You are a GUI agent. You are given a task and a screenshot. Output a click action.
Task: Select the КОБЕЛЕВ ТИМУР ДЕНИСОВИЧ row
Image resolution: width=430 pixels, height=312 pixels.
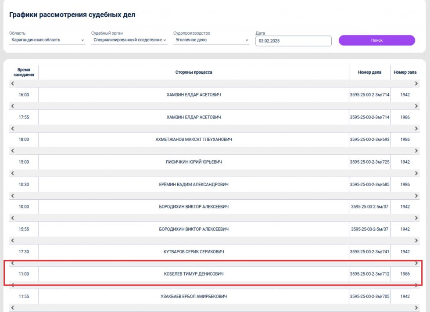pyautogui.click(x=193, y=274)
